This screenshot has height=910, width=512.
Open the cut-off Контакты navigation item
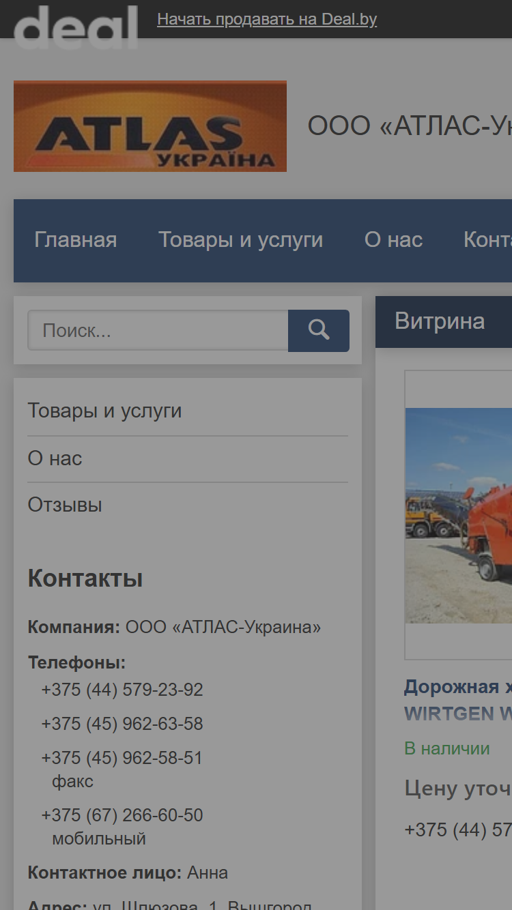[x=487, y=239]
